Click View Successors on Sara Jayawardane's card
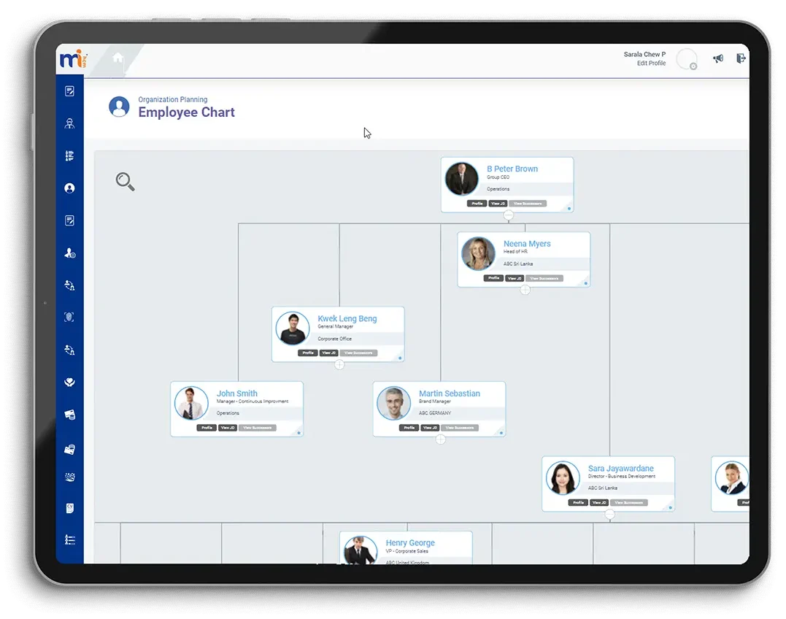This screenshot has height=619, width=786. click(x=629, y=502)
